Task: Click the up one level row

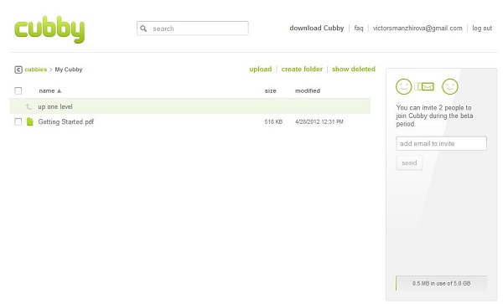Action: [x=190, y=106]
